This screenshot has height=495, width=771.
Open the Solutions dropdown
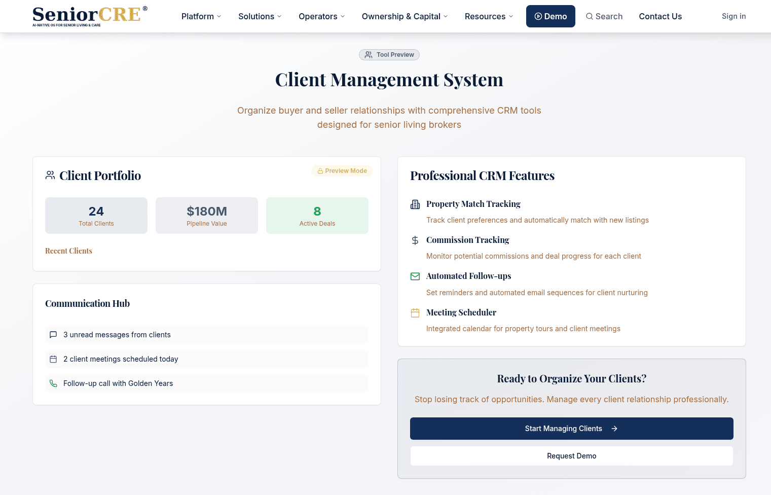pyautogui.click(x=260, y=16)
